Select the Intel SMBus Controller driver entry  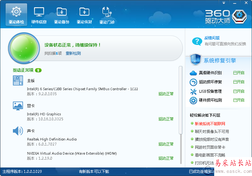[83, 89]
